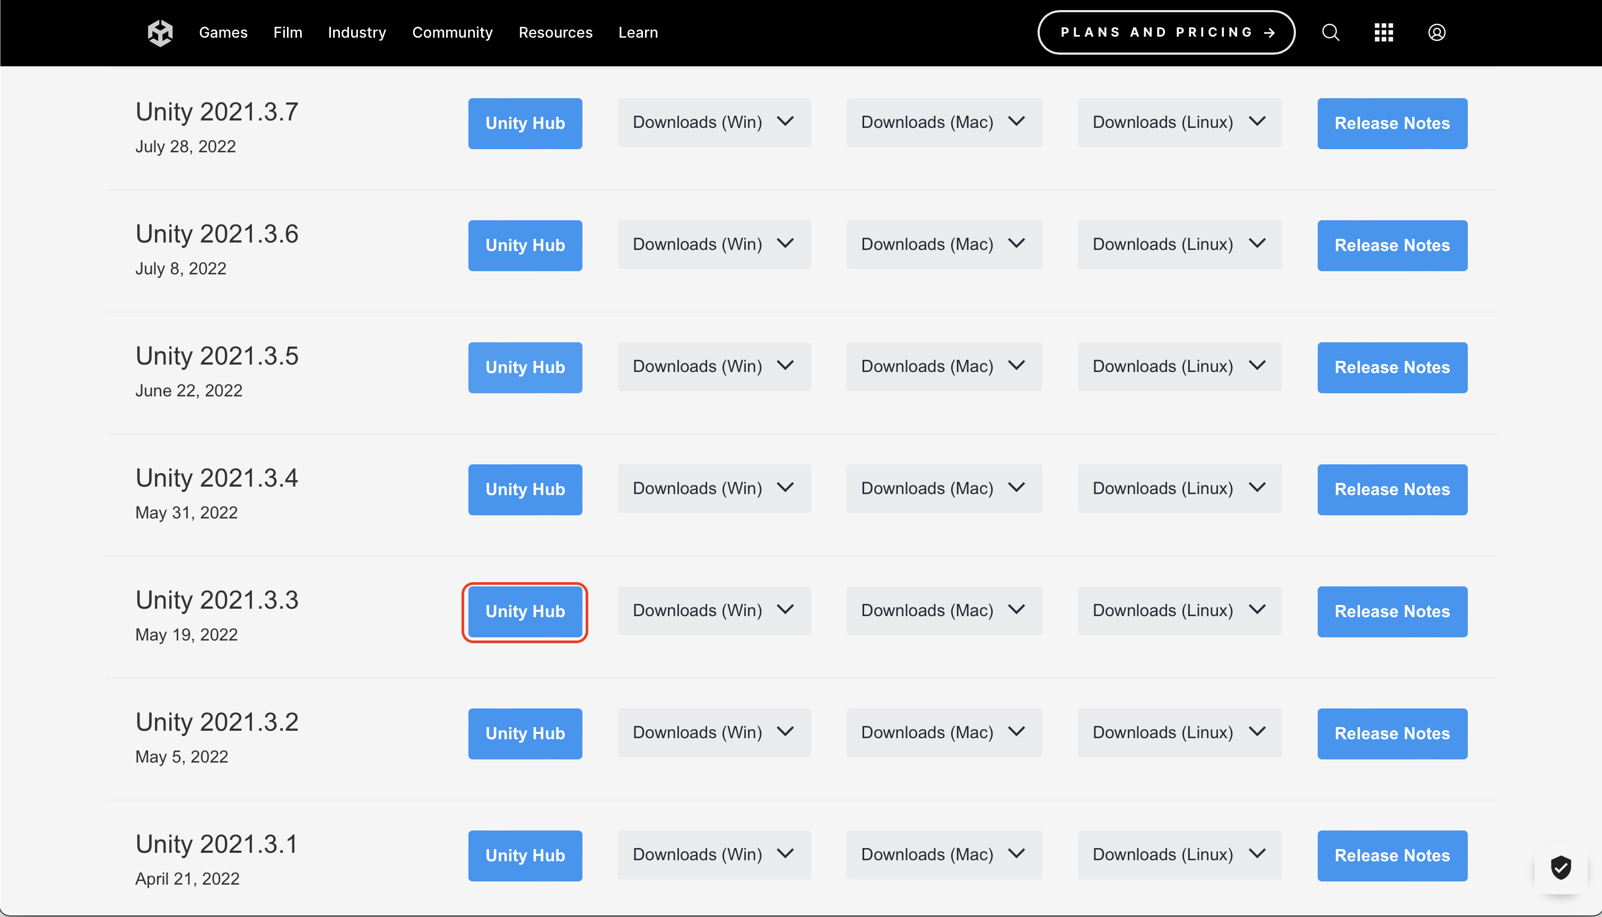Open the Games menu
Image resolution: width=1602 pixels, height=917 pixels.
(223, 33)
